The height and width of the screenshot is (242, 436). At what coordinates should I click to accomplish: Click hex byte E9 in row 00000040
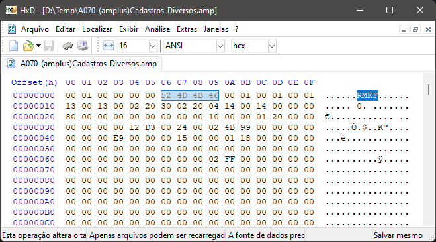(118, 138)
